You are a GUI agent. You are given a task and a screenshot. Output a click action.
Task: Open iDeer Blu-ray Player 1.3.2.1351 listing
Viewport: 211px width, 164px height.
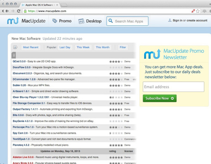pos(31,97)
